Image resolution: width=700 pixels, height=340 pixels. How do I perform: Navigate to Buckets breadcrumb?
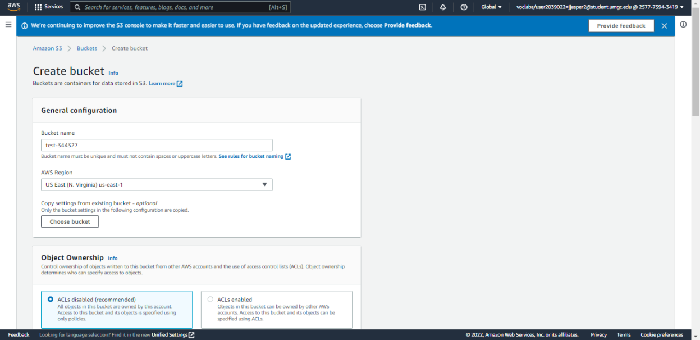87,48
